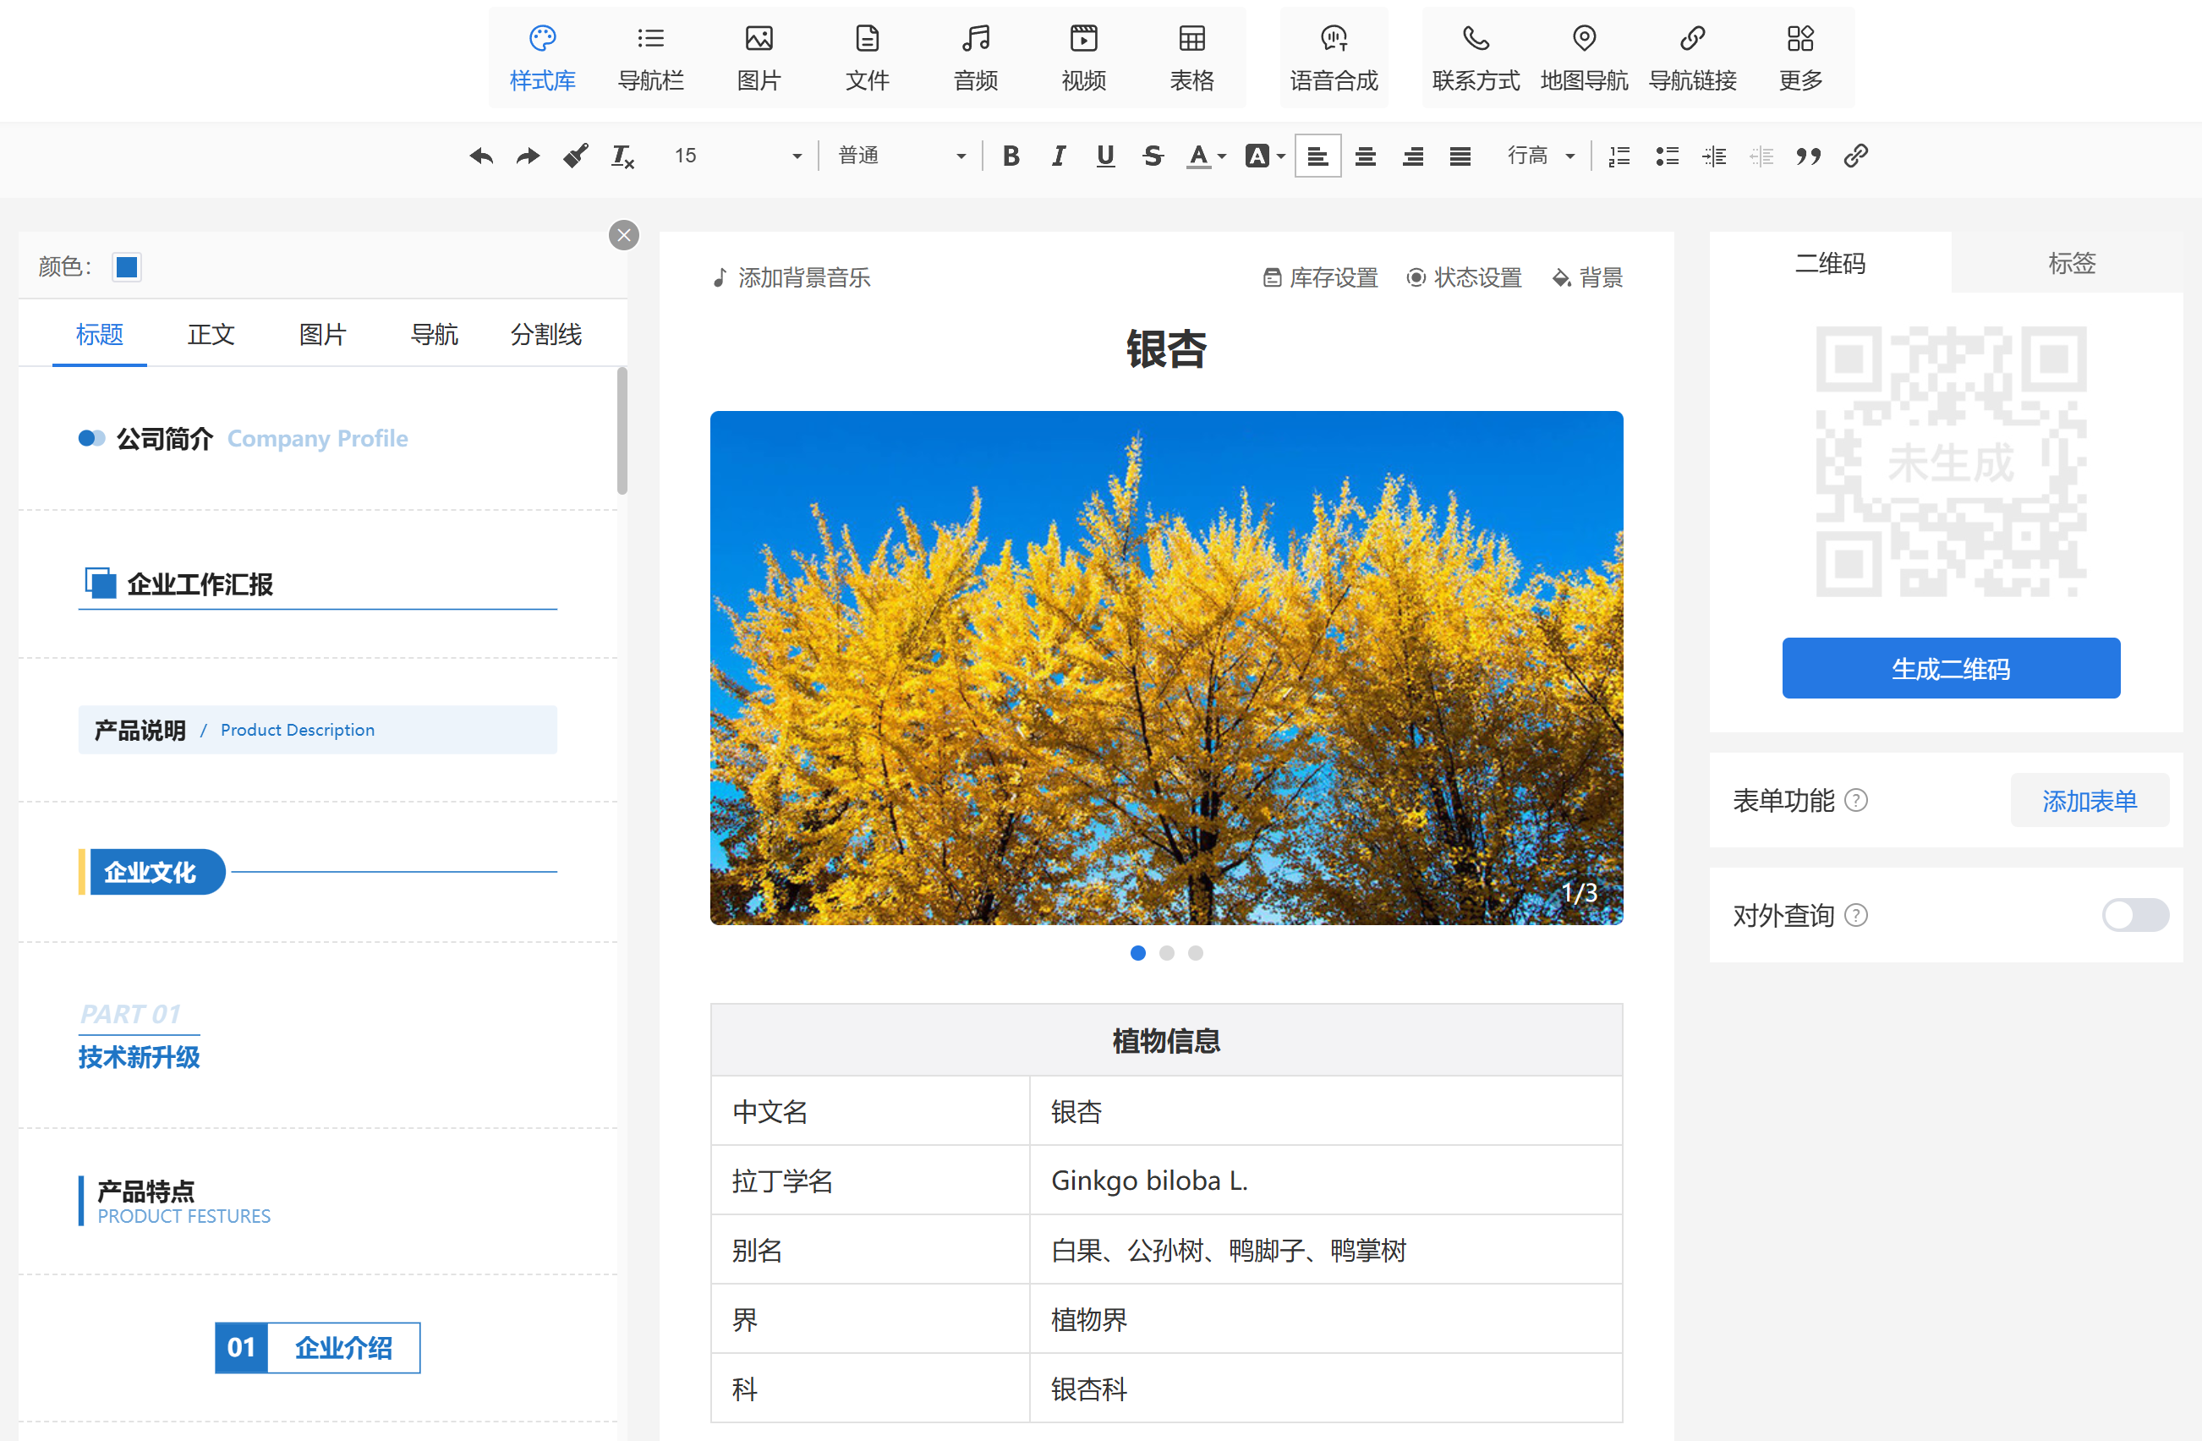The height and width of the screenshot is (1441, 2202).
Task: Open the 更多 more components menu
Action: pyautogui.click(x=1800, y=58)
